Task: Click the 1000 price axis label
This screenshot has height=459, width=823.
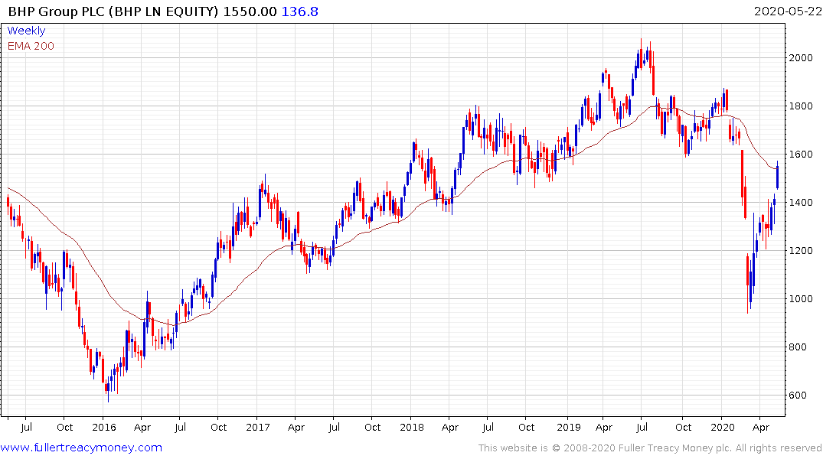Action: (x=802, y=299)
